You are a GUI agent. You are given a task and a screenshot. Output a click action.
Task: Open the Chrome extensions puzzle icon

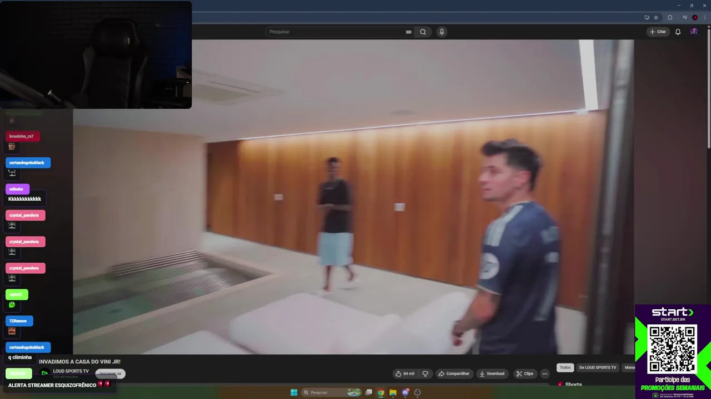click(670, 17)
